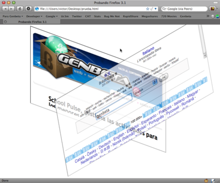Viewport: 220px width, 183px height.
Task: Click the globe site icon in the address bar
Action: tap(37, 9)
